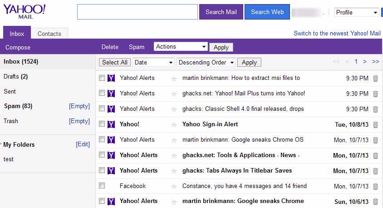Switch to the Inbox tab
The width and height of the screenshot is (383, 208).
click(17, 34)
